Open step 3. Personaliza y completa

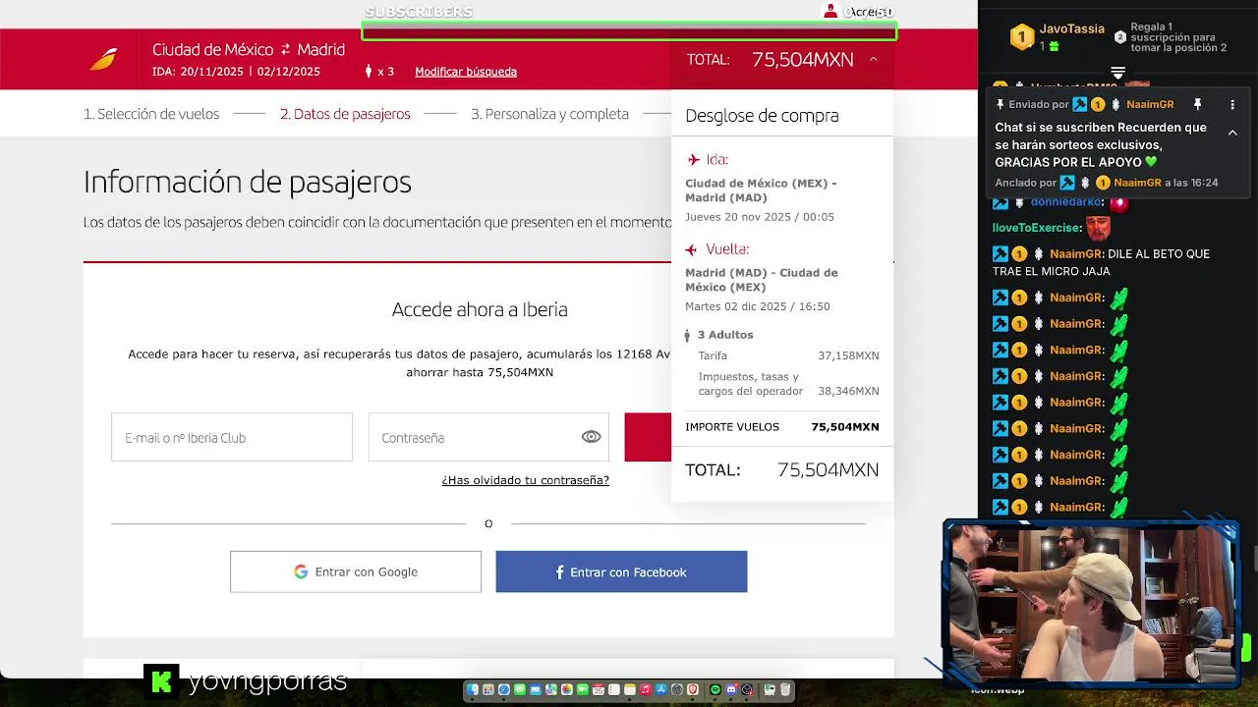pos(549,114)
